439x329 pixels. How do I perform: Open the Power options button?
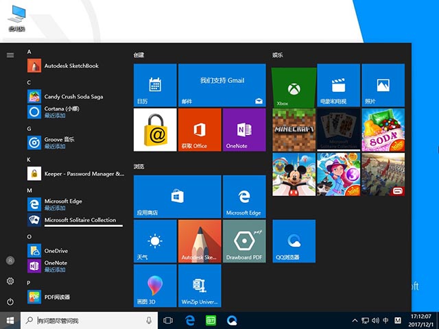click(x=10, y=302)
